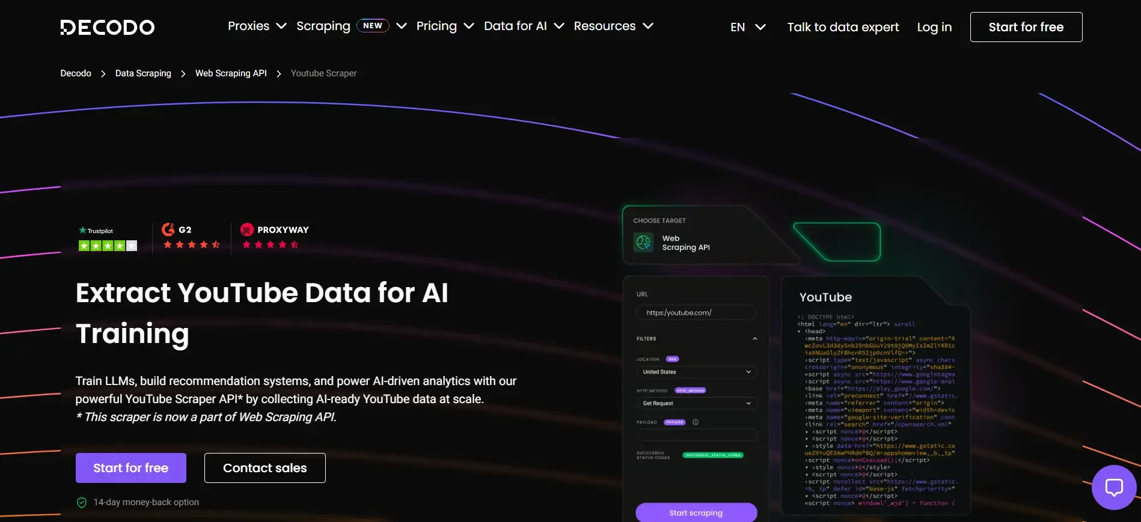Click the YouTube panel heading
This screenshot has height=522, width=1141.
coord(825,297)
